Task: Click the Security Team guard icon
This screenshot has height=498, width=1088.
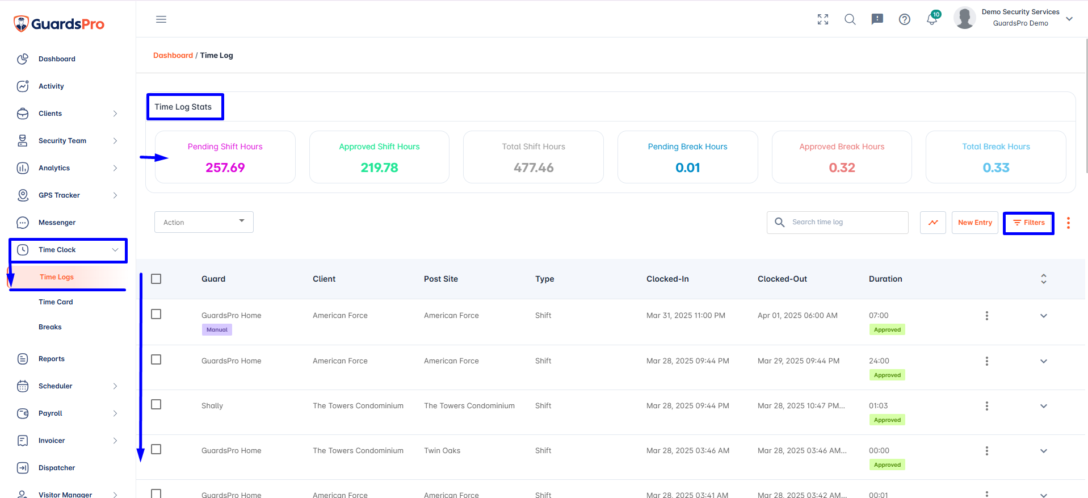Action: pyautogui.click(x=23, y=141)
